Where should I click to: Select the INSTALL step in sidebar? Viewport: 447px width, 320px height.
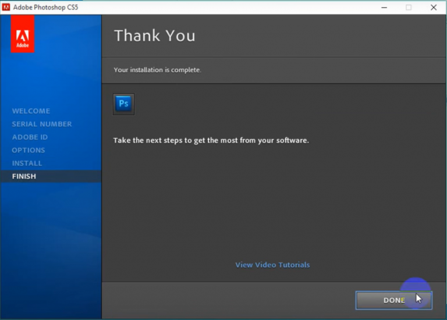27,163
